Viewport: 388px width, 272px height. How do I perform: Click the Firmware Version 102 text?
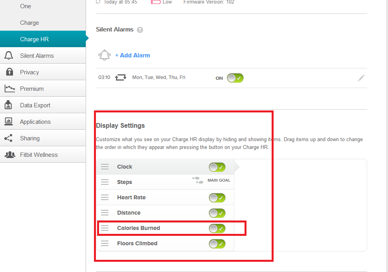[x=209, y=2]
